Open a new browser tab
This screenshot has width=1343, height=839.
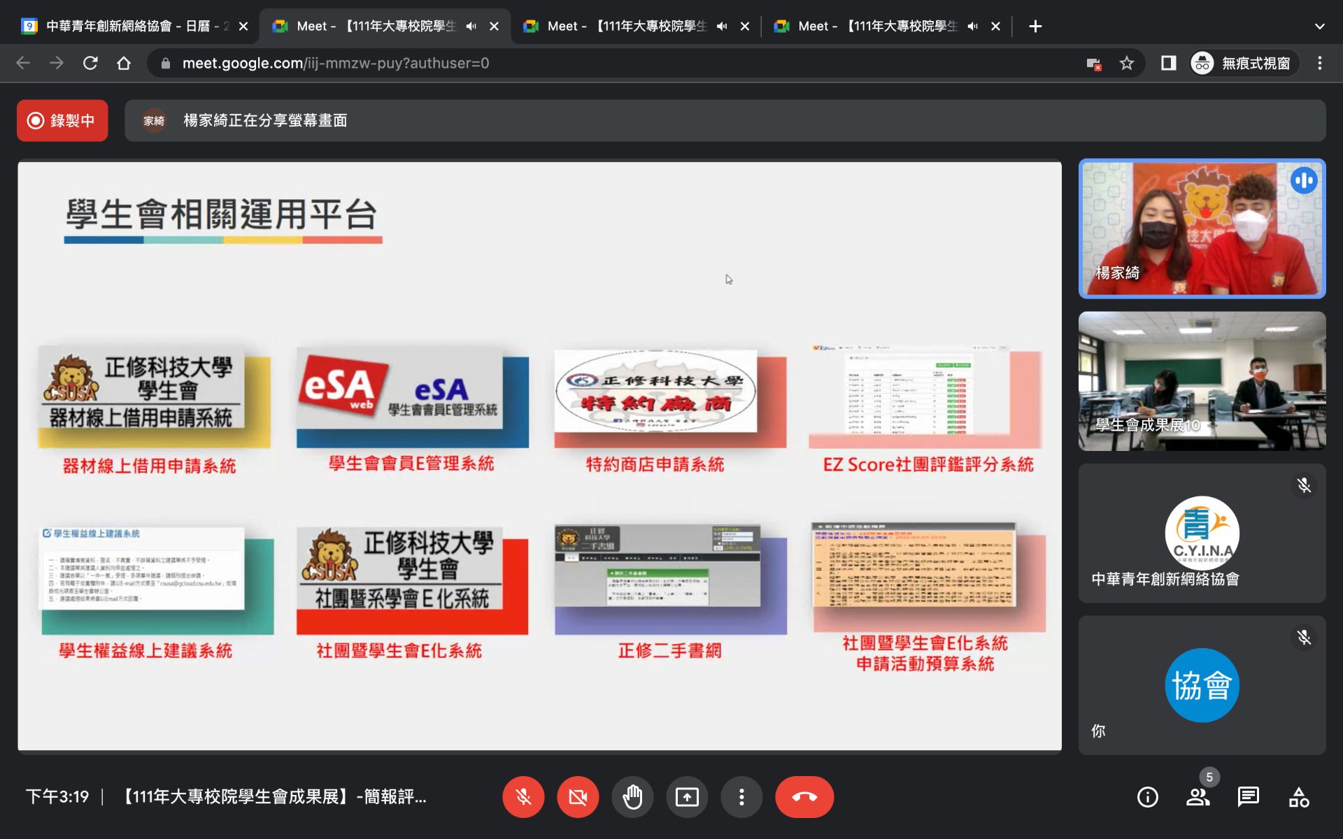click(1035, 27)
